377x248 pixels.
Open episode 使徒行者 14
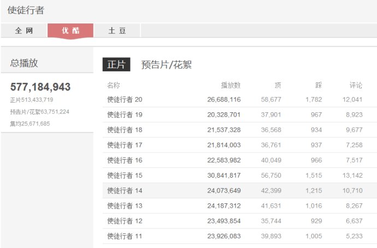[125, 191]
